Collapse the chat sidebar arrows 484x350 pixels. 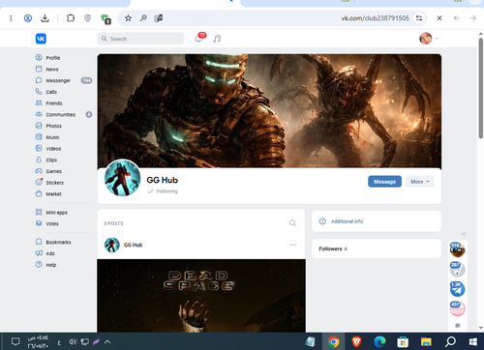464,234
